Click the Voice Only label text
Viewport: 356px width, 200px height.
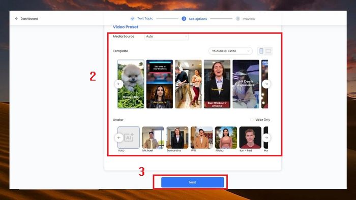tap(263, 120)
